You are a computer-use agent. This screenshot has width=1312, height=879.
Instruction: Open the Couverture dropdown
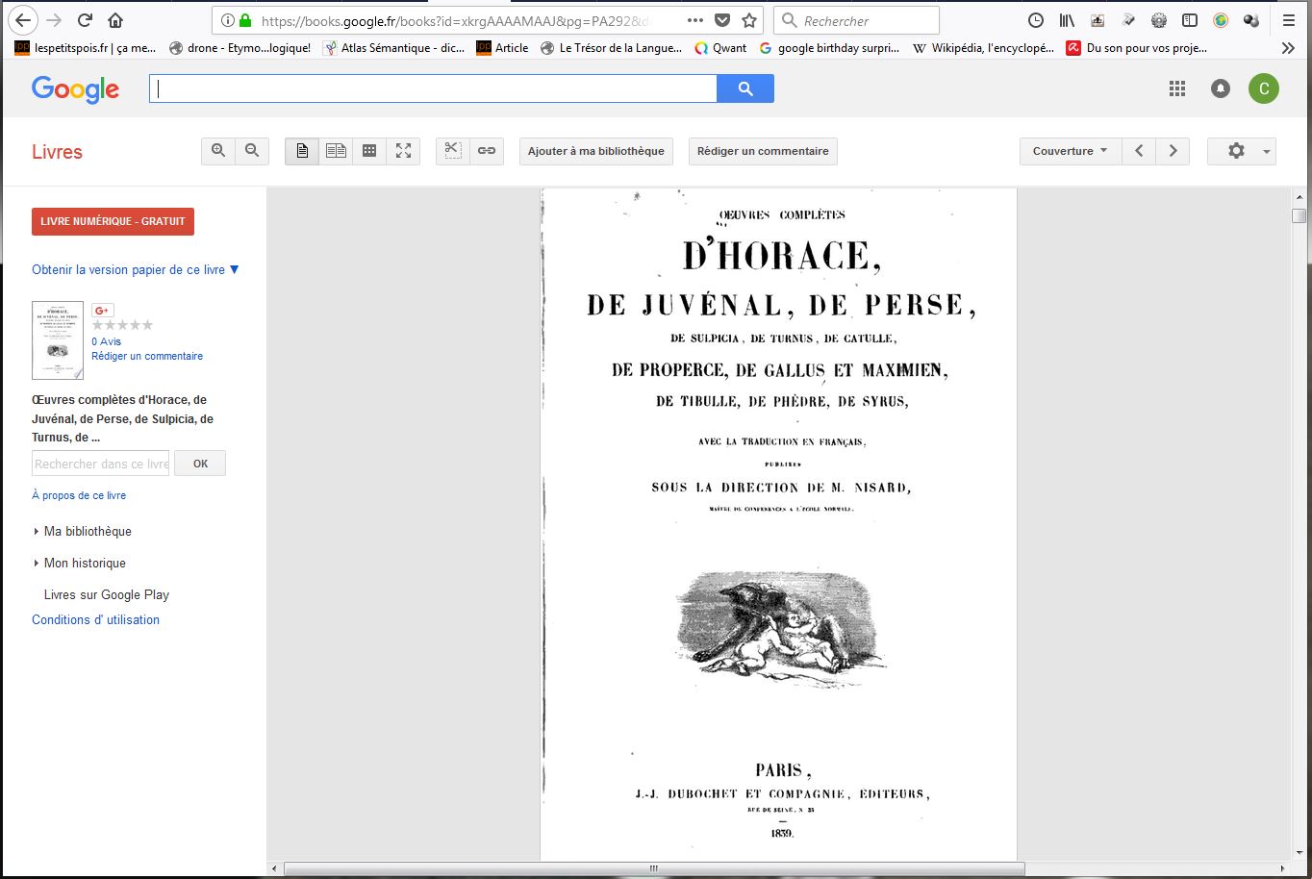click(1070, 151)
